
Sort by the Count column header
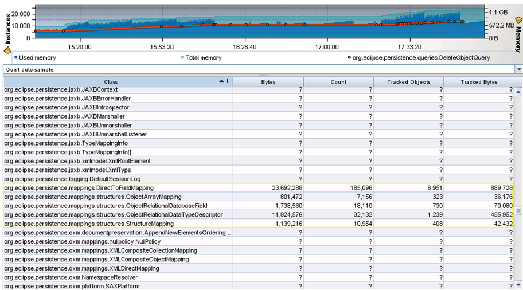[338, 82]
